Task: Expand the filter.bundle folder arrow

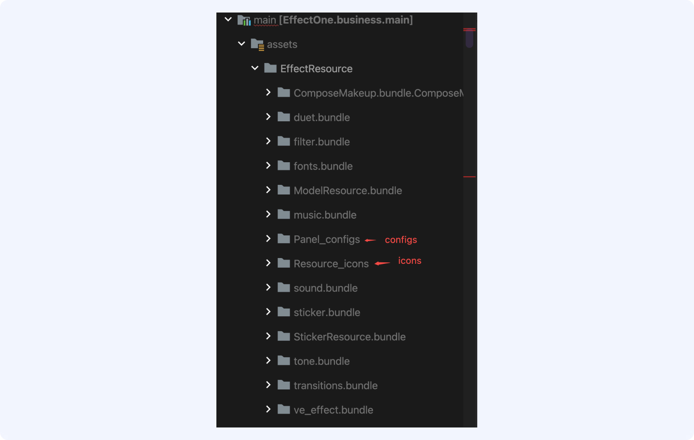Action: pos(268,141)
